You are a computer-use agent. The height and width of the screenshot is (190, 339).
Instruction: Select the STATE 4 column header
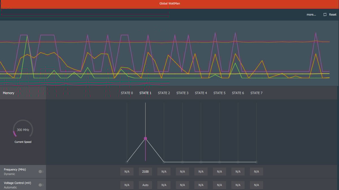pos(201,93)
